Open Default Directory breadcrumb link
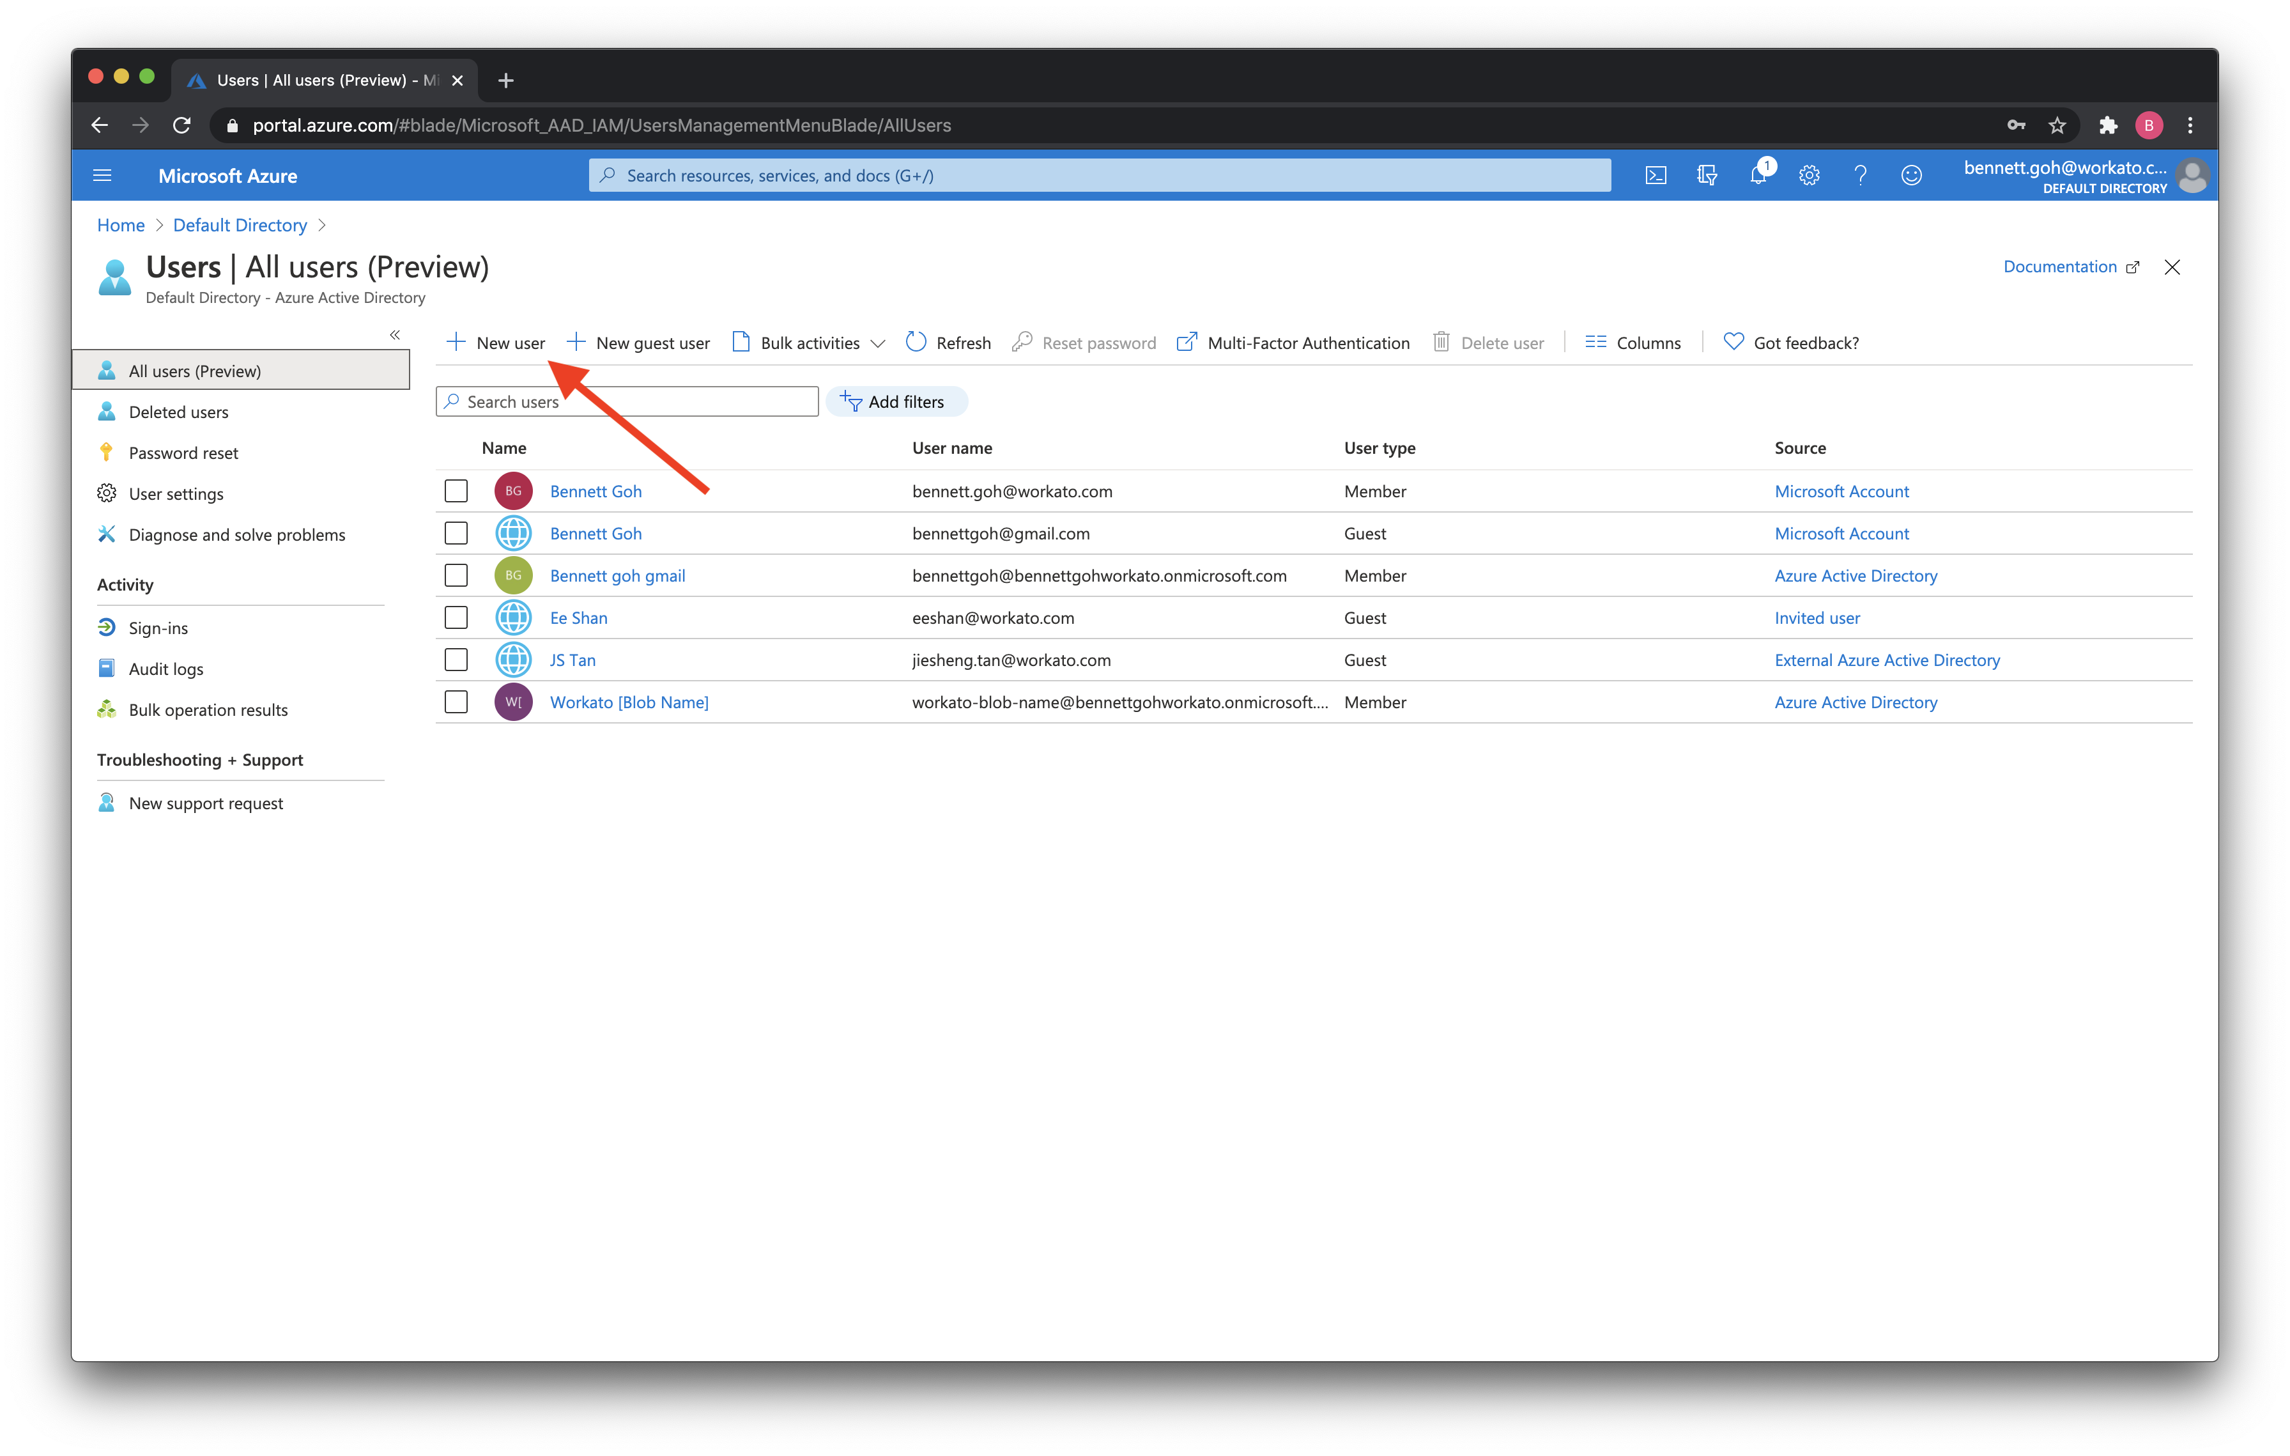 [240, 226]
